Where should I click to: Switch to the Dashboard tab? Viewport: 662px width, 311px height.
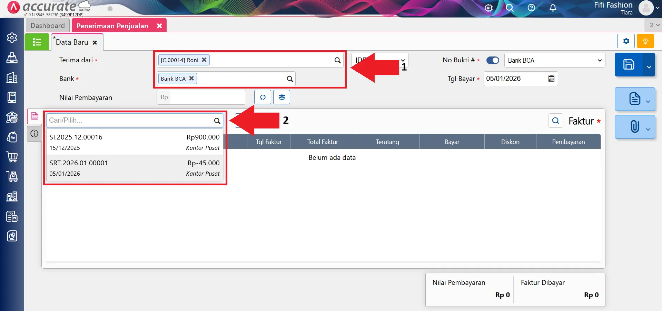[48, 25]
